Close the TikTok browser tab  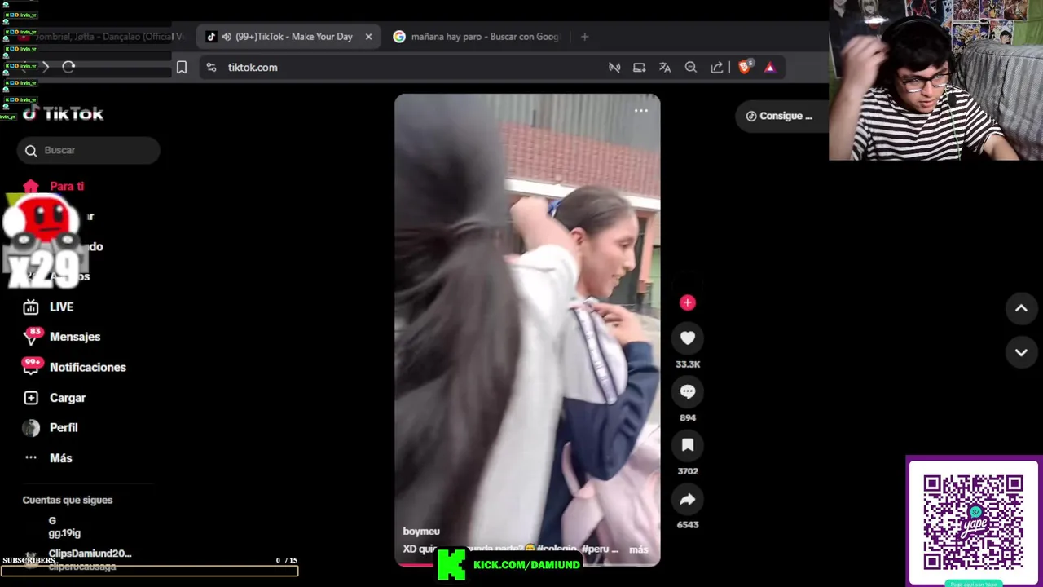[x=368, y=37]
